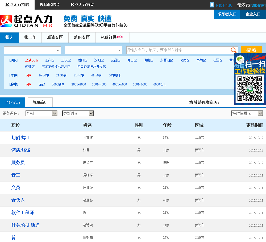266x242 pixels.
Task: Click the WeChat QR code image
Action: [x=250, y=89]
